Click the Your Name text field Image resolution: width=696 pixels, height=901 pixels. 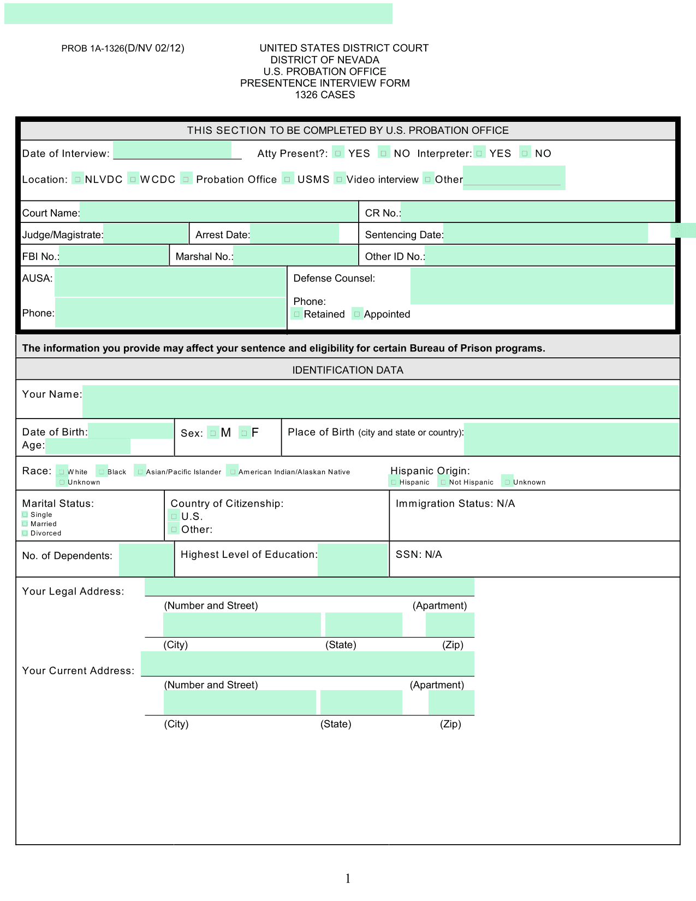point(380,401)
